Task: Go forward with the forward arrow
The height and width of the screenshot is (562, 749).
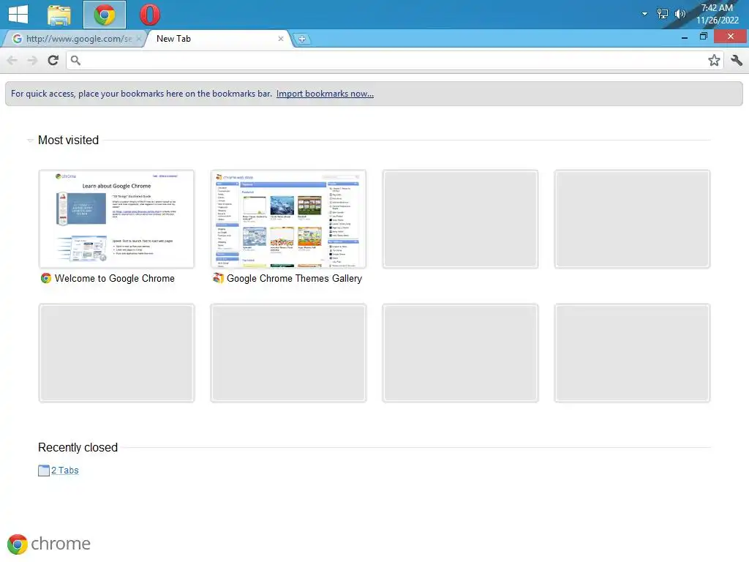Action: point(32,60)
